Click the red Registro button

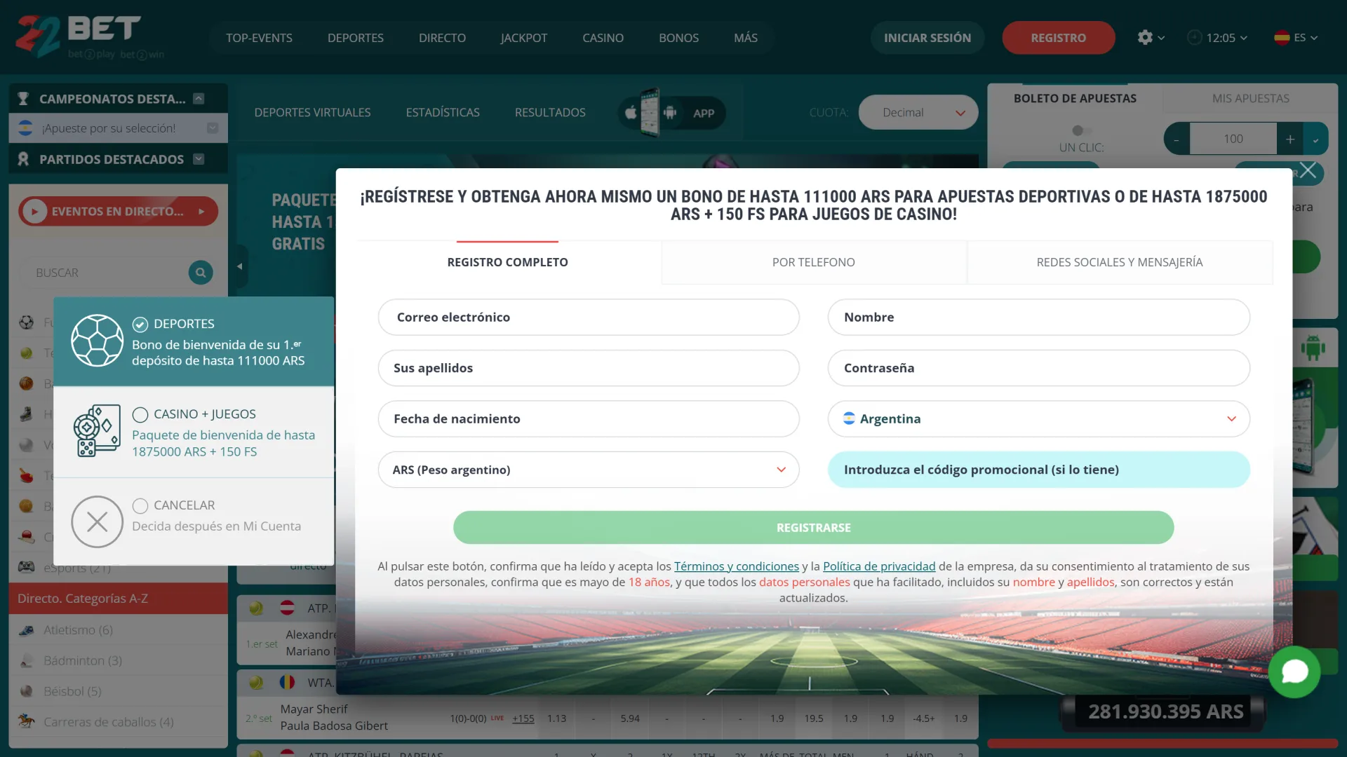coord(1058,38)
